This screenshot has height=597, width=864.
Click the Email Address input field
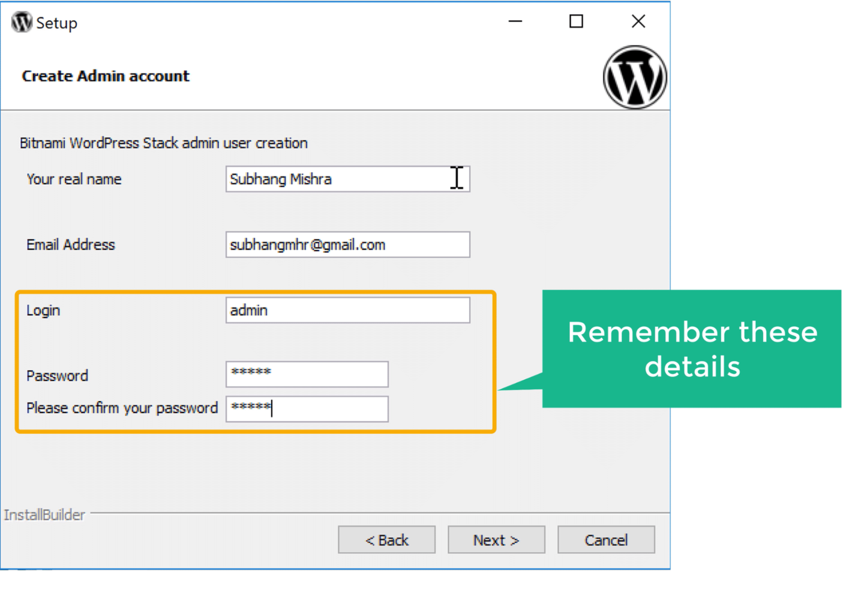(347, 244)
